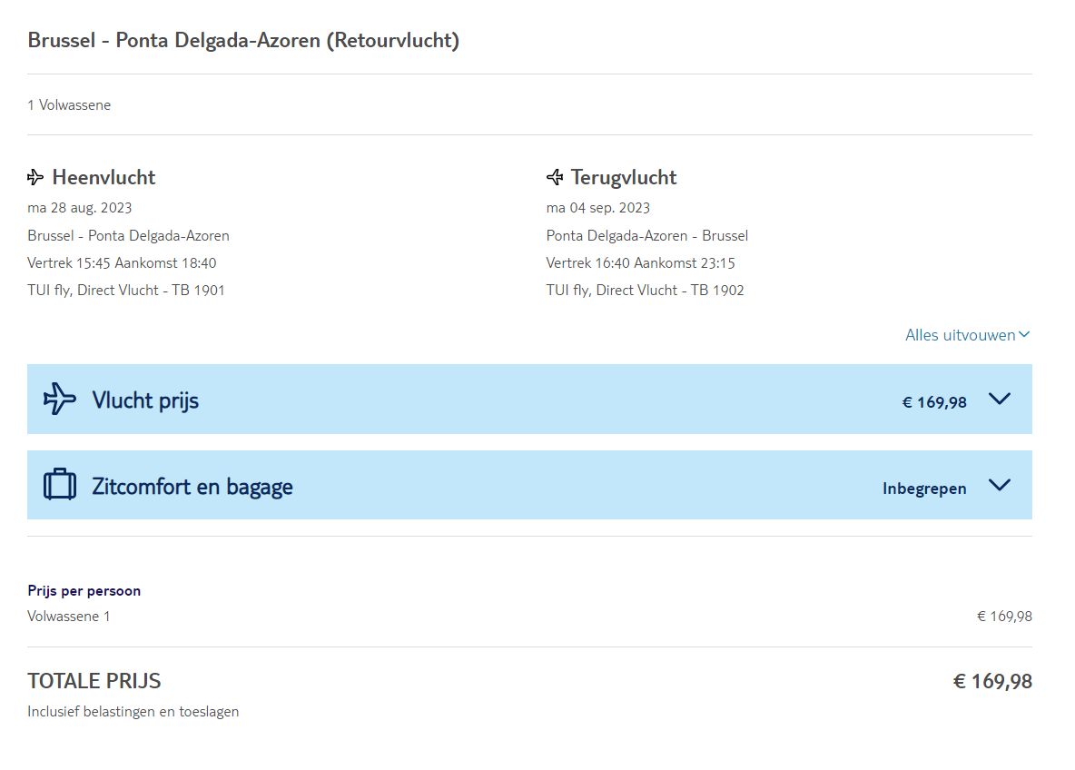Click the € 169,98 amount in Vlucht prijs bar
Viewport: 1075px width, 770px height.
[x=934, y=402]
